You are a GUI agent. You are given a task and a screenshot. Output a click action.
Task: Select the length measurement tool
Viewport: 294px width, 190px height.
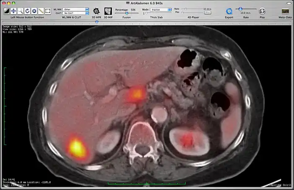(41, 11)
